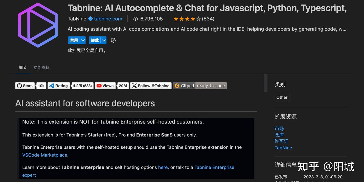Viewport: 364px width, 182px height.
Task: Open the 许可证 license link
Action: tap(281, 141)
